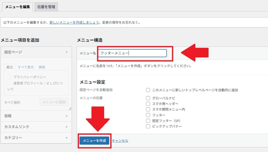268x152 pixels.
Task: Expand the 投稿 section arrow
Action: [66, 116]
